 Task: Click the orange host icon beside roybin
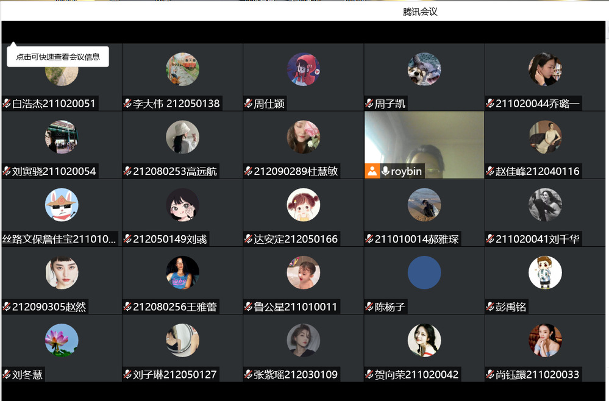point(372,171)
